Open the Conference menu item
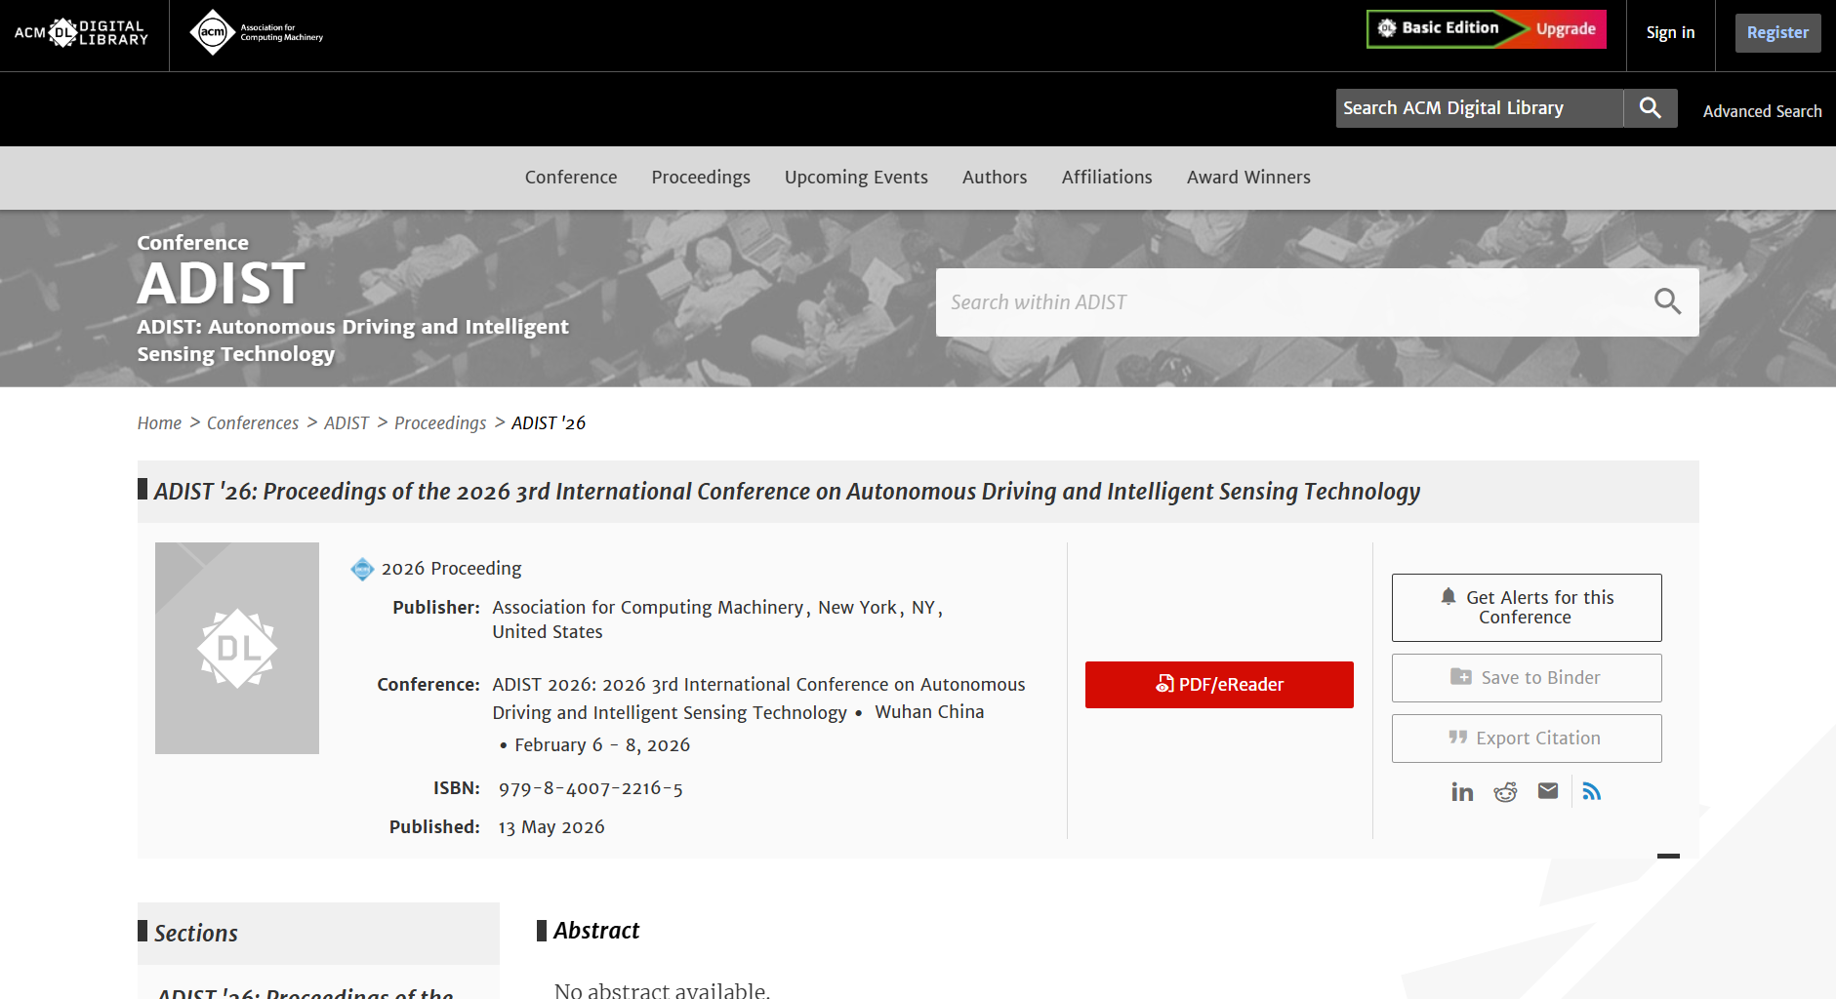The height and width of the screenshot is (999, 1836). pyautogui.click(x=571, y=178)
